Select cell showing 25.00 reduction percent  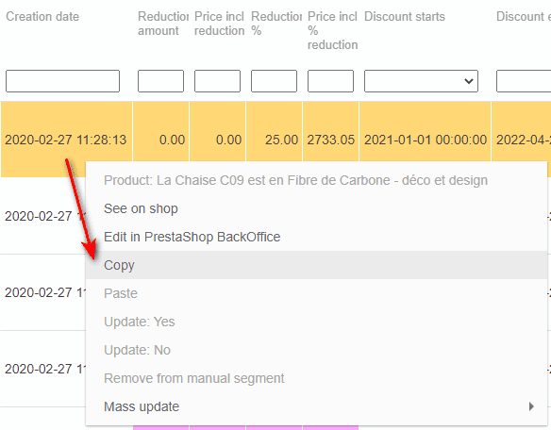[275, 140]
